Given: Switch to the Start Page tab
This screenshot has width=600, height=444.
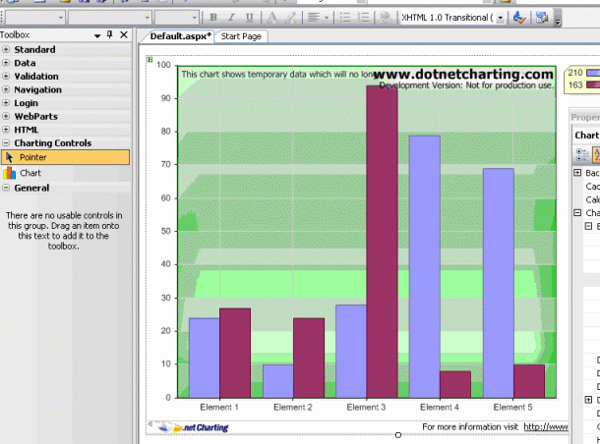Looking at the screenshot, I should 241,36.
